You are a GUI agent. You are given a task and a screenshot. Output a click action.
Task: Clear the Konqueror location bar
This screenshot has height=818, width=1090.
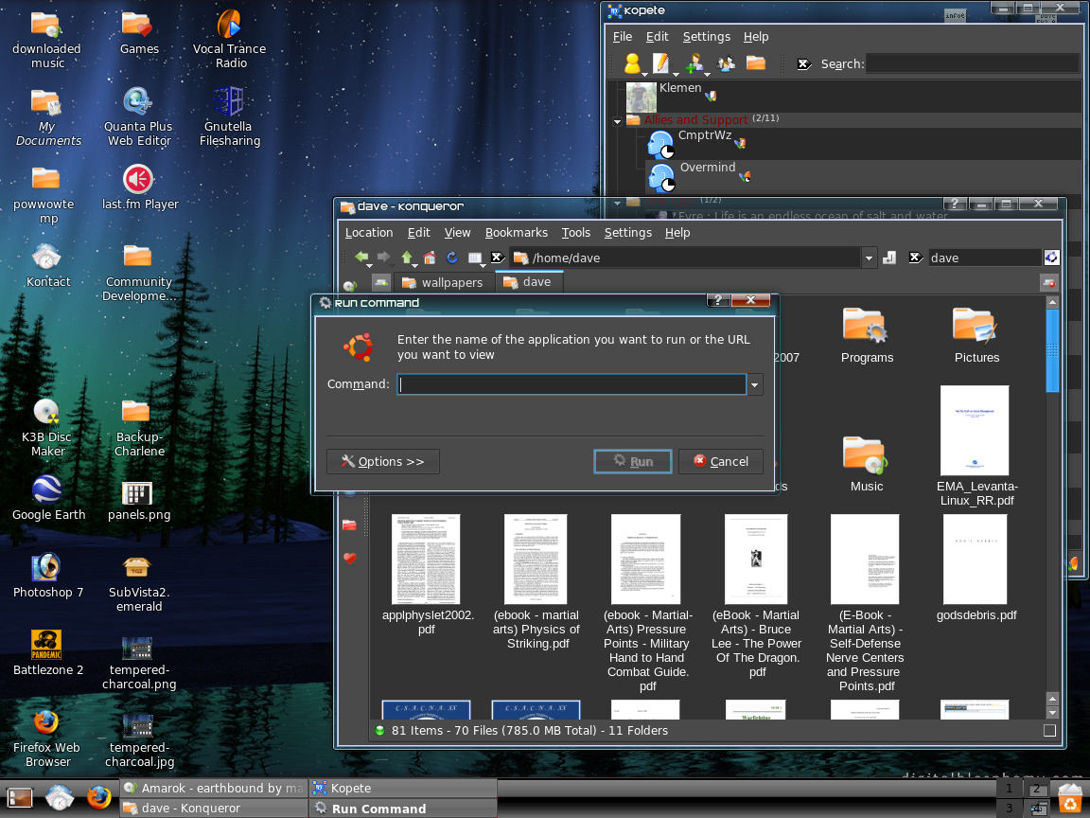point(497,258)
